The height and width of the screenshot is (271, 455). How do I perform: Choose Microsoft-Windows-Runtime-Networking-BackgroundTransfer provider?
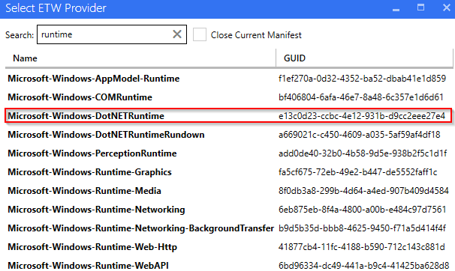140,228
